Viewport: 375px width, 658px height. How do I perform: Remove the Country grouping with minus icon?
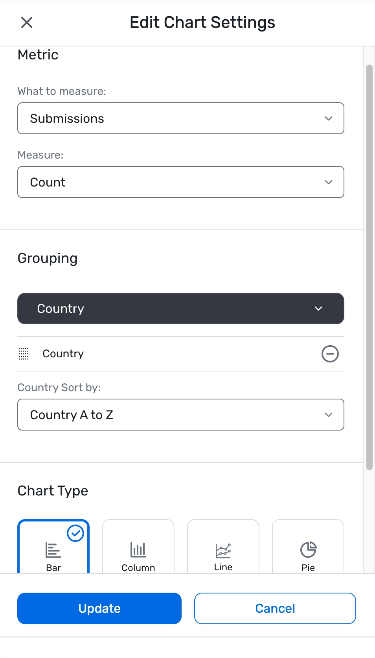pos(330,353)
